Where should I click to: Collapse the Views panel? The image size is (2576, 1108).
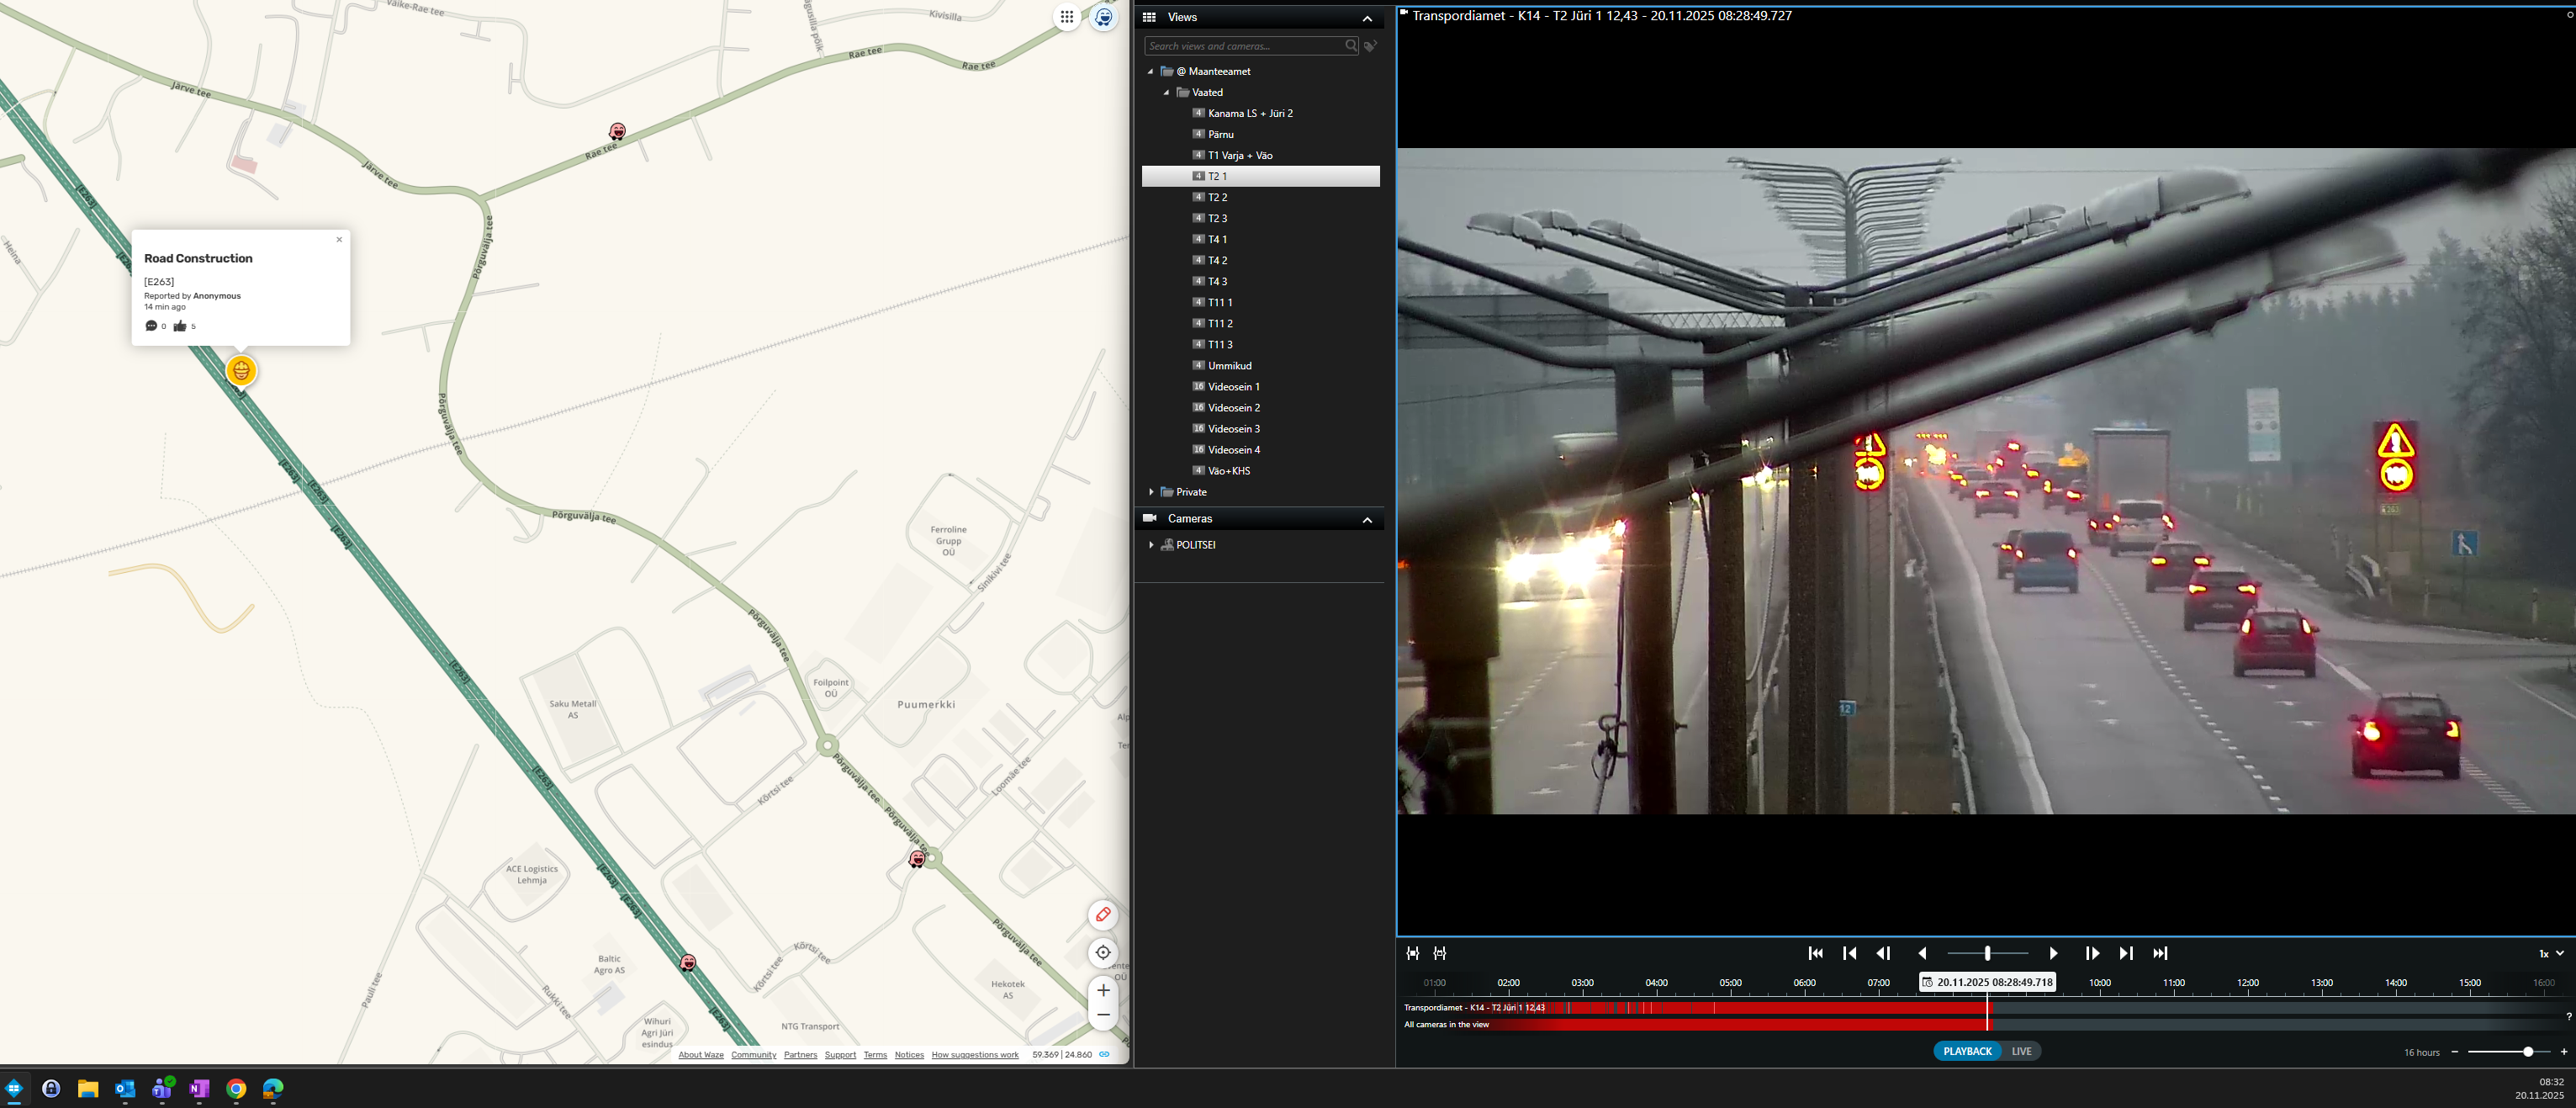1367,18
